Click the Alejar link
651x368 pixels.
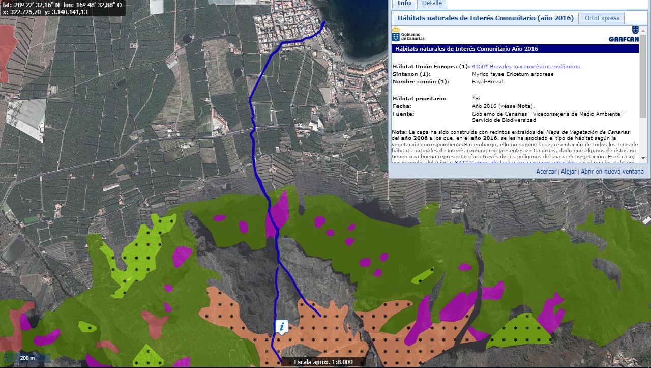click(569, 172)
